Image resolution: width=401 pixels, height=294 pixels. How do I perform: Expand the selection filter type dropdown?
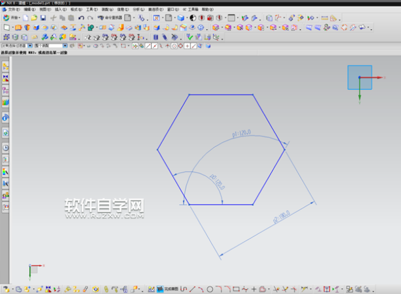[x=30, y=45]
